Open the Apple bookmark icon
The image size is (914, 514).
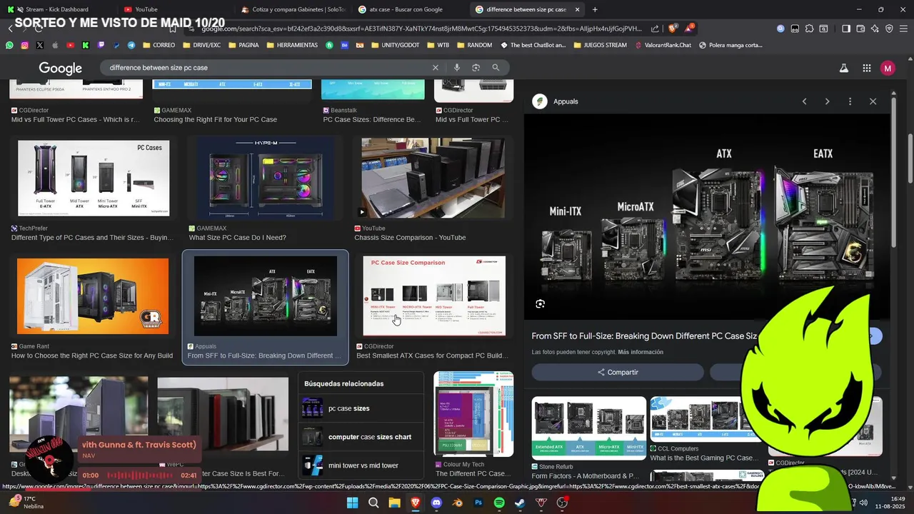click(55, 45)
